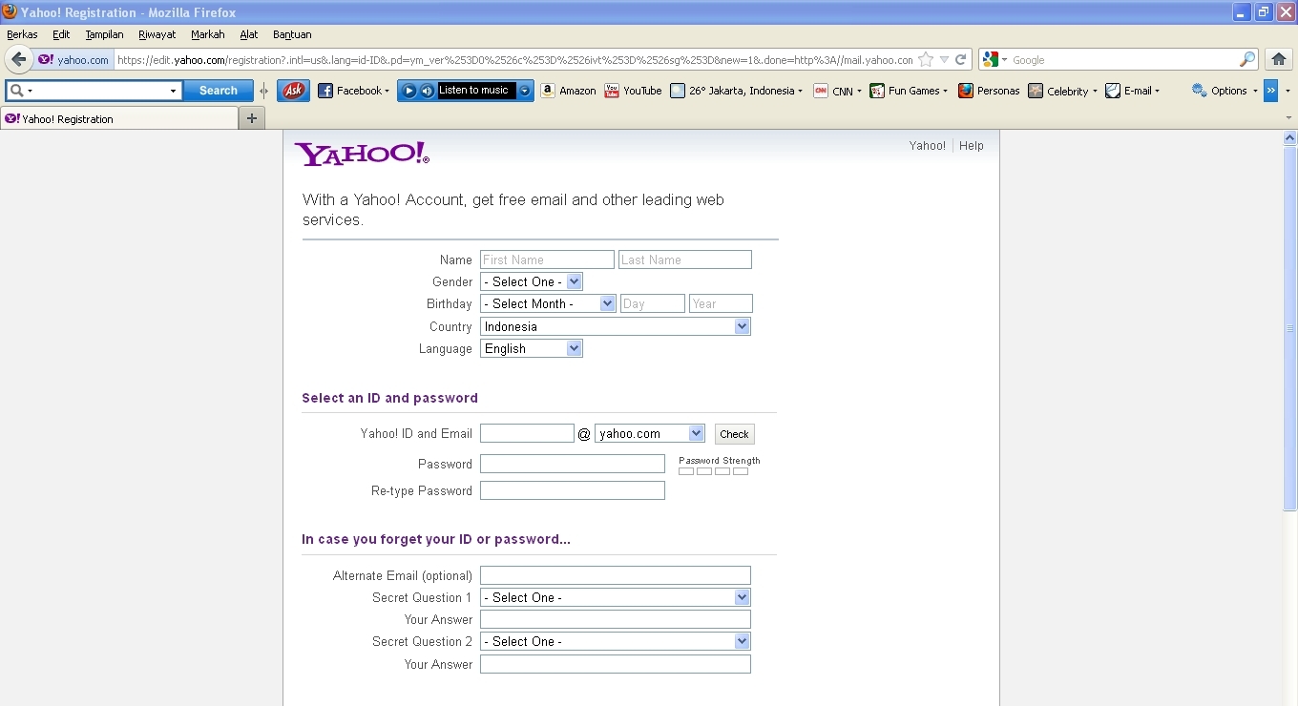Open the Bantuan menu
Viewport: 1298px width, 706px height.
pos(292,34)
